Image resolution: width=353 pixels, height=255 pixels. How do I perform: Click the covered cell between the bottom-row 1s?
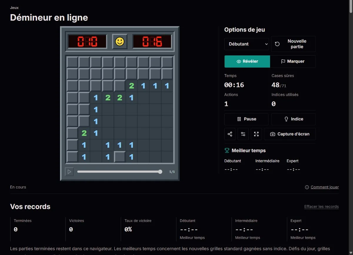coord(120,157)
